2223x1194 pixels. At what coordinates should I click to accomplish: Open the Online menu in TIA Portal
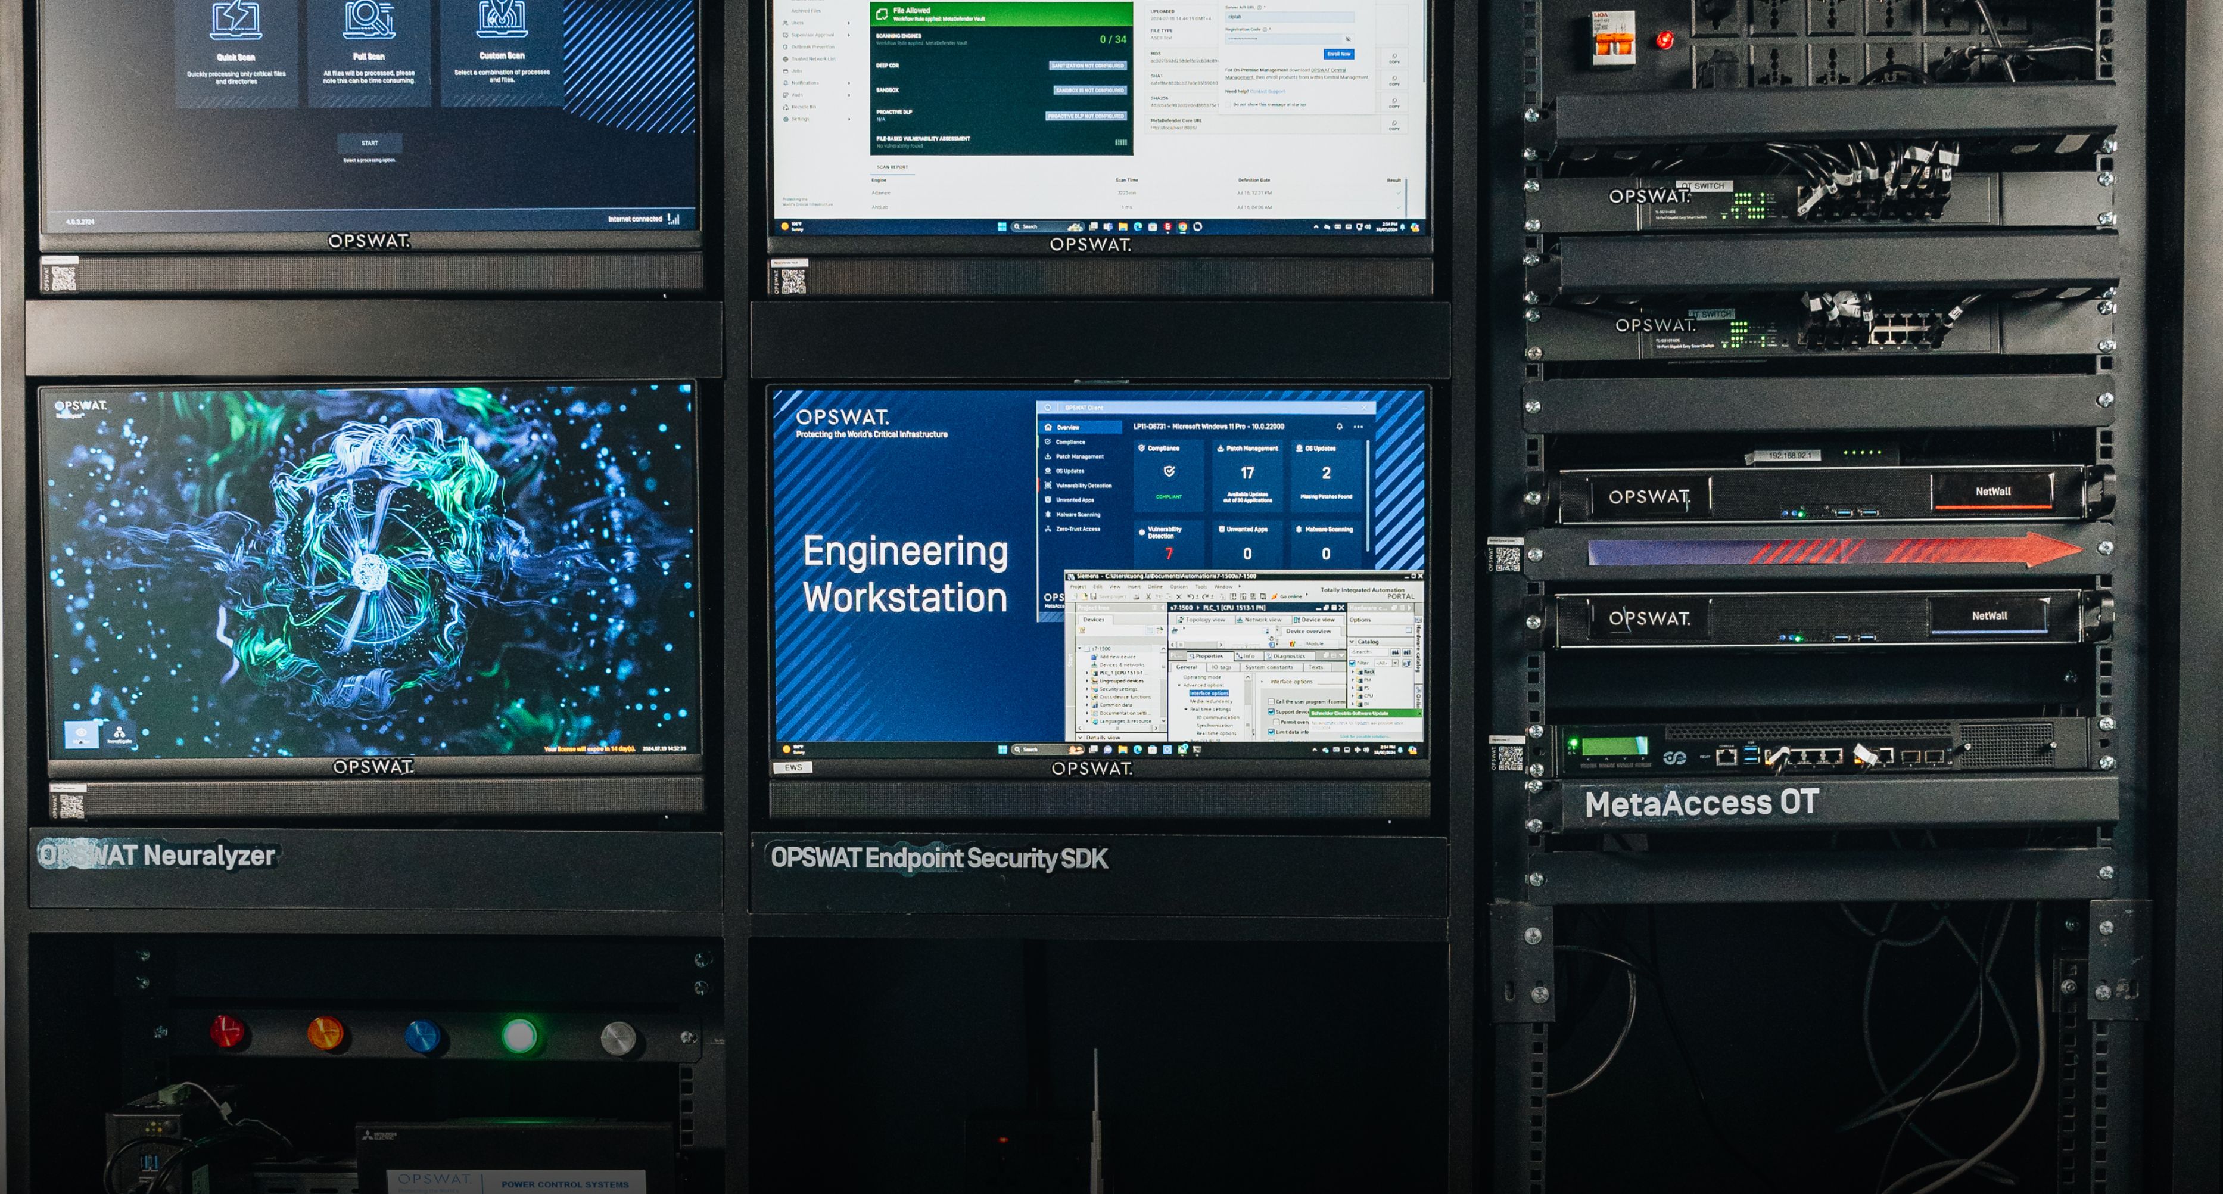[x=1156, y=587]
